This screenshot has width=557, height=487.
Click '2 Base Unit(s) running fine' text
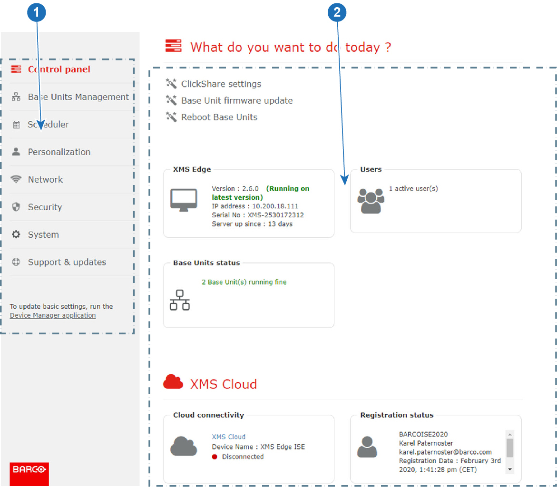tap(244, 282)
